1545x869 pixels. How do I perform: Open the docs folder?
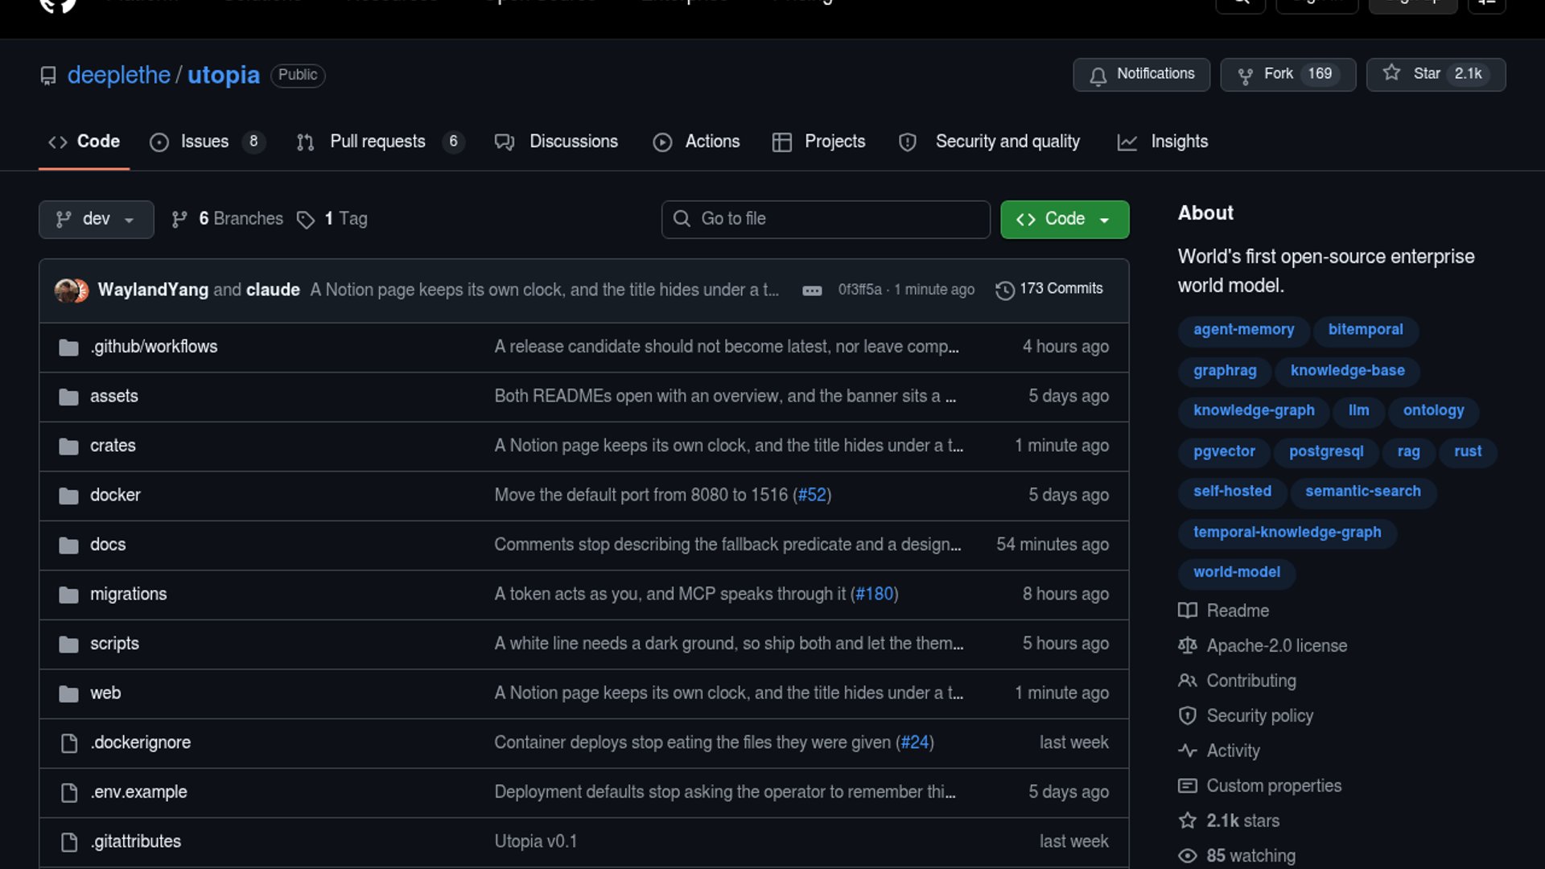pos(108,545)
